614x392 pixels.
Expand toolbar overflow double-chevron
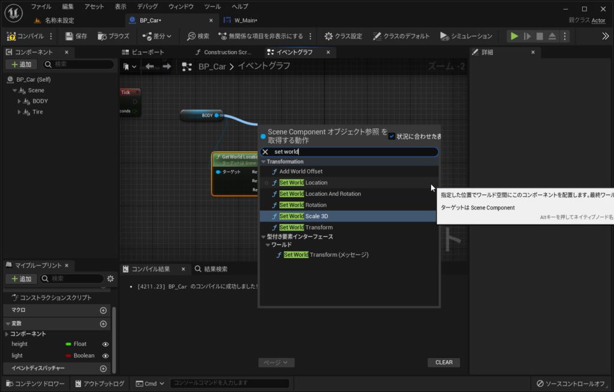pos(606,36)
